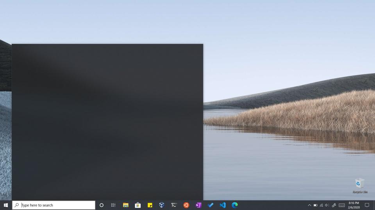Launch Ubuntu from the taskbar
375x210 pixels.
coord(186,205)
